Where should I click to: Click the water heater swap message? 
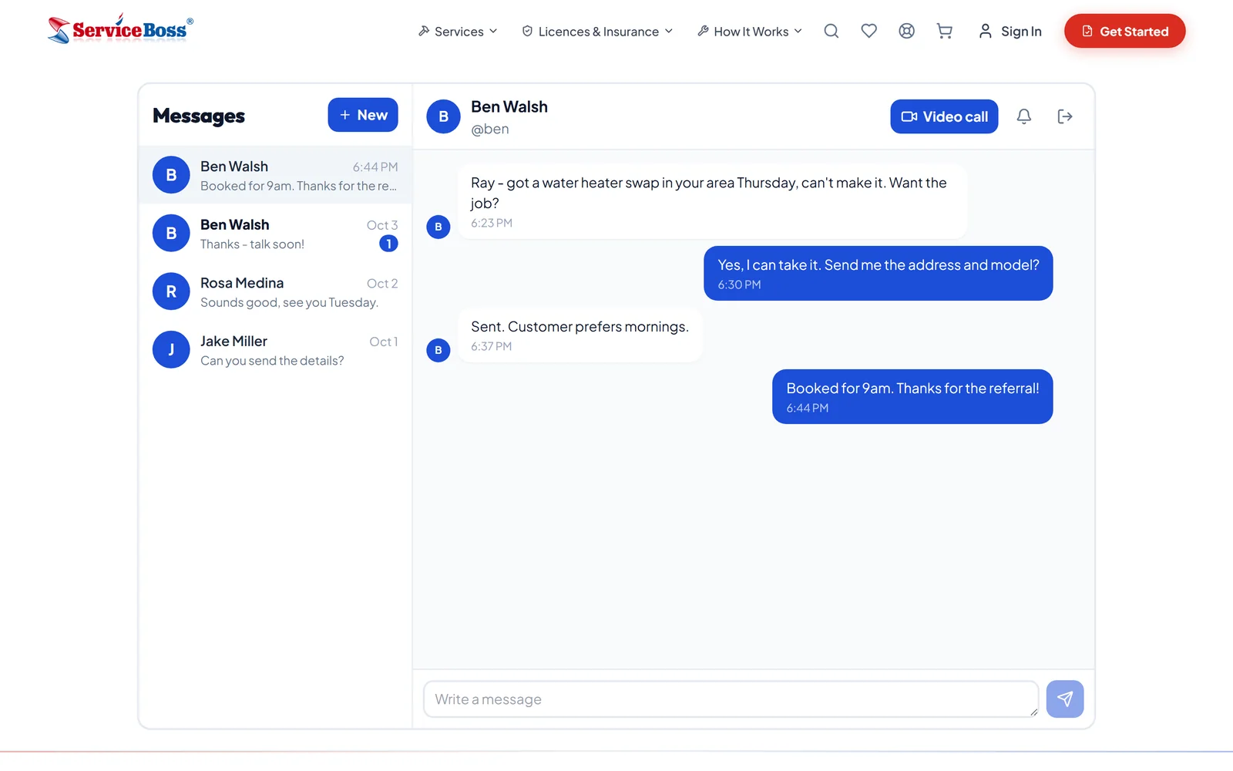click(x=712, y=201)
